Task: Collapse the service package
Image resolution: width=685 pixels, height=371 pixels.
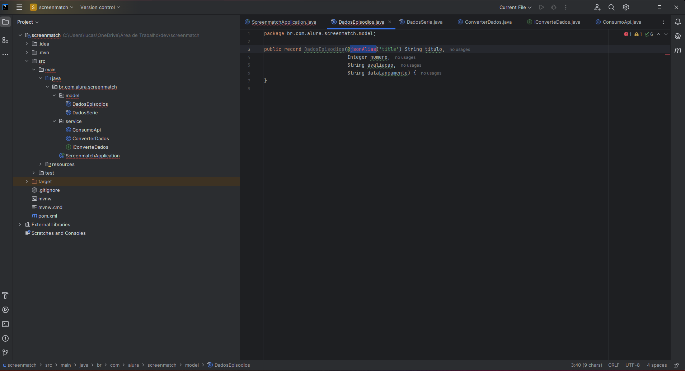Action: 54,121
